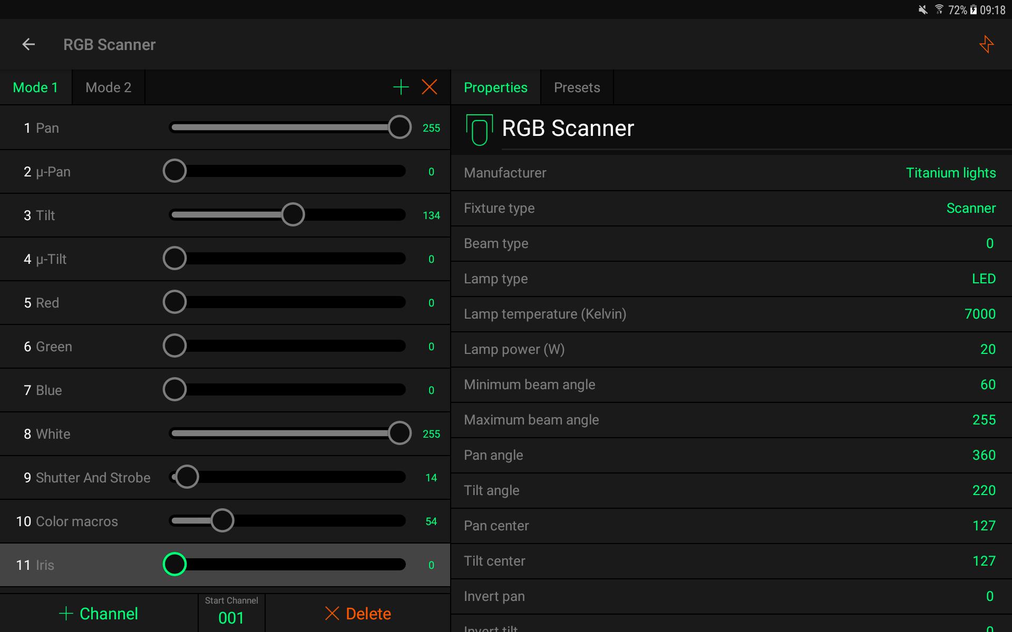Edit Manufacturer value Titanium lights
Viewport: 1012px width, 632px height.
(x=951, y=173)
